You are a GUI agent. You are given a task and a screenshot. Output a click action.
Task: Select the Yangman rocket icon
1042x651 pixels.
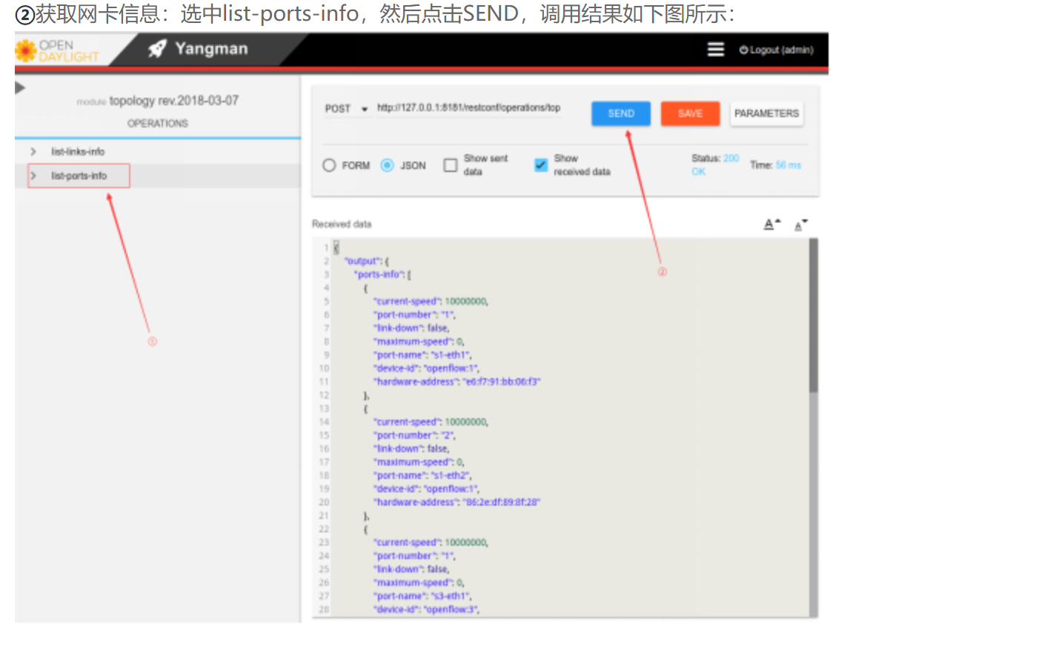pyautogui.click(x=156, y=48)
